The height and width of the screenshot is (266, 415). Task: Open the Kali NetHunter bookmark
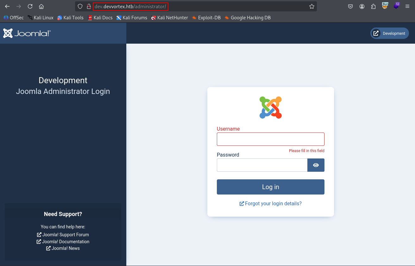169,18
